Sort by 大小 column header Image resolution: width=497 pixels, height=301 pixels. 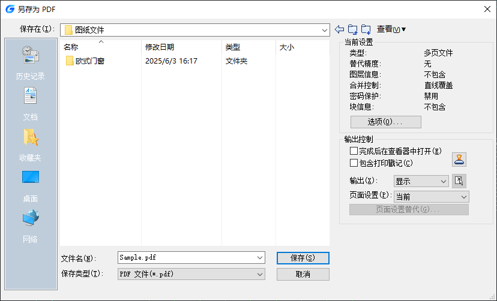click(x=303, y=47)
